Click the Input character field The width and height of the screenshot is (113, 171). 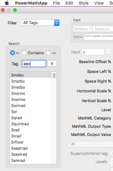pos(93,52)
